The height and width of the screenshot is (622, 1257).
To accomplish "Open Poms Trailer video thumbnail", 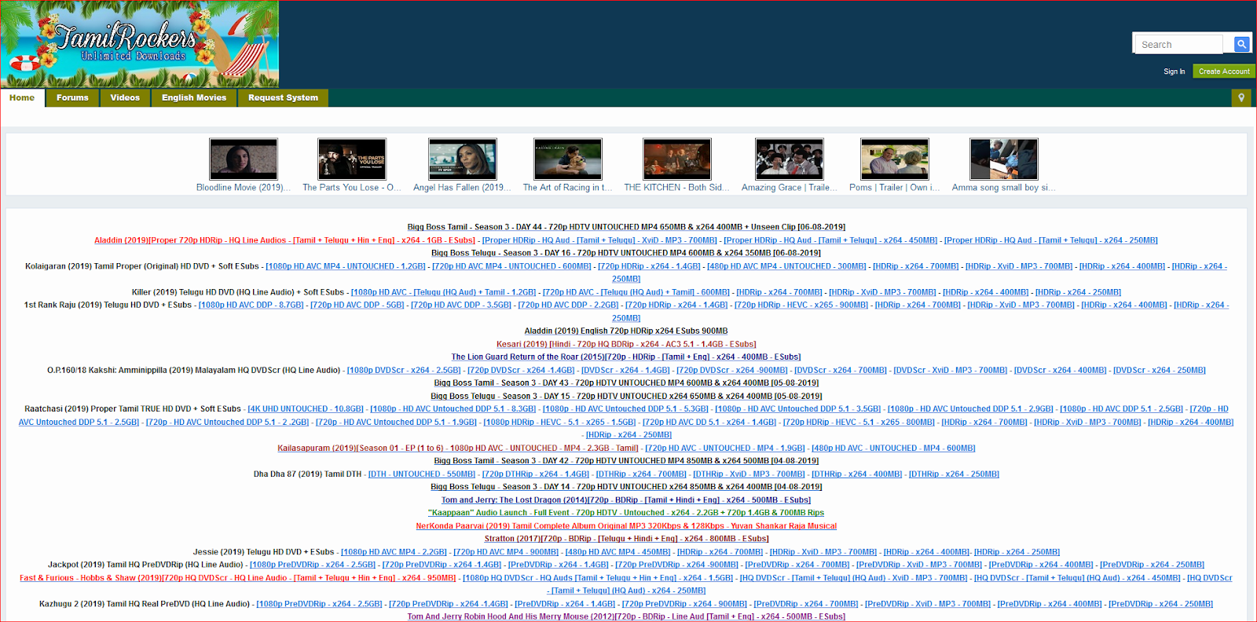I will 895,159.
